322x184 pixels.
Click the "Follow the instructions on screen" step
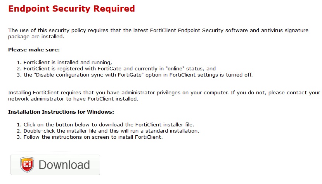point(93,137)
